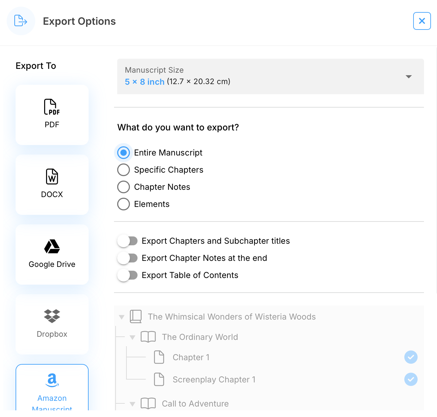Turn on Export Table of Contents
Image resolution: width=437 pixels, height=417 pixels.
pos(127,275)
